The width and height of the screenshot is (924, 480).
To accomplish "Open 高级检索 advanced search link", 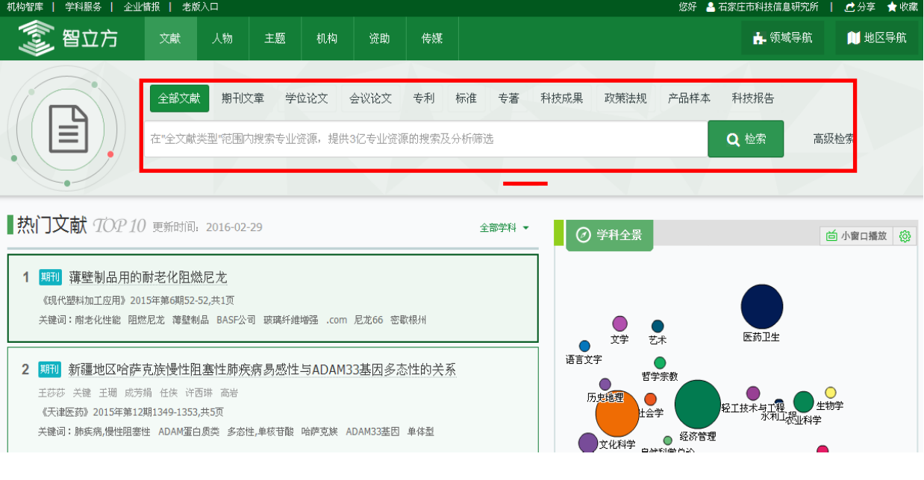I will pos(833,139).
